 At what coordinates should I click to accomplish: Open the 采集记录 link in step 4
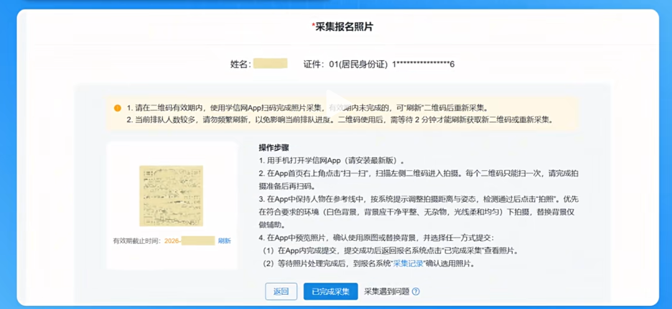(x=408, y=264)
